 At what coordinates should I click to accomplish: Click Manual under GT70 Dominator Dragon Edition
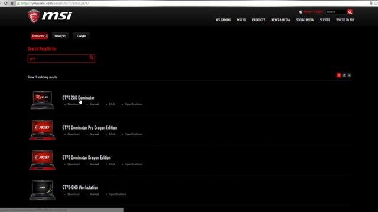click(94, 164)
